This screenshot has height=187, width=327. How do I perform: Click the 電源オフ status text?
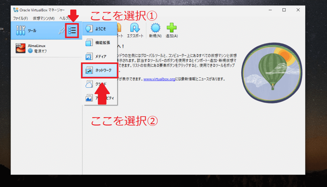[x=41, y=51]
